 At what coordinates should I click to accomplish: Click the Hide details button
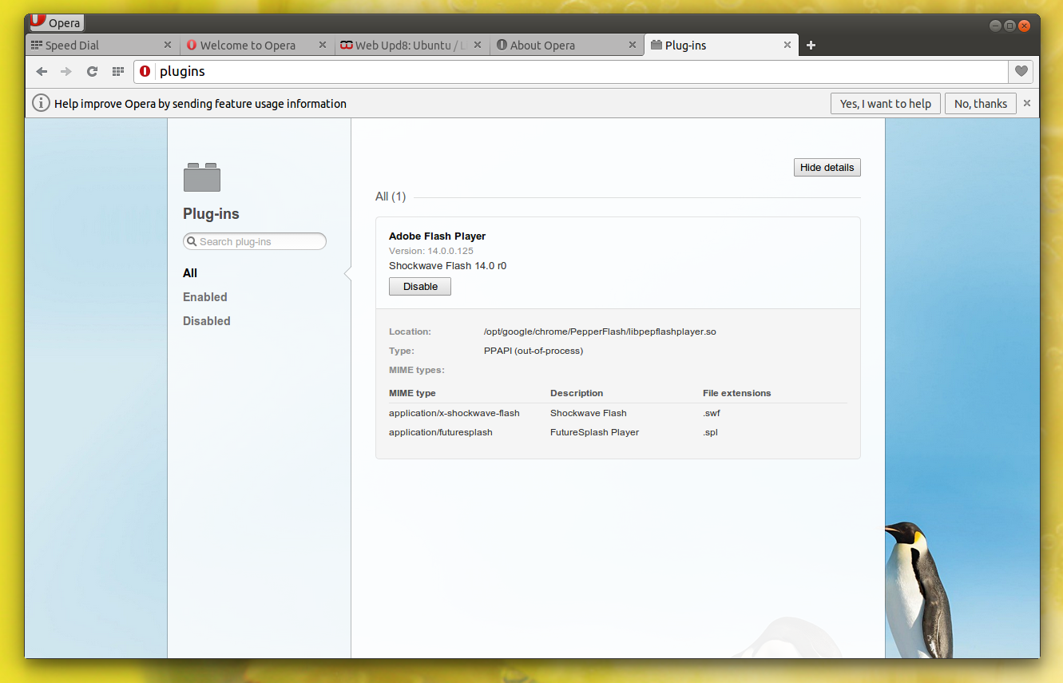pos(827,168)
